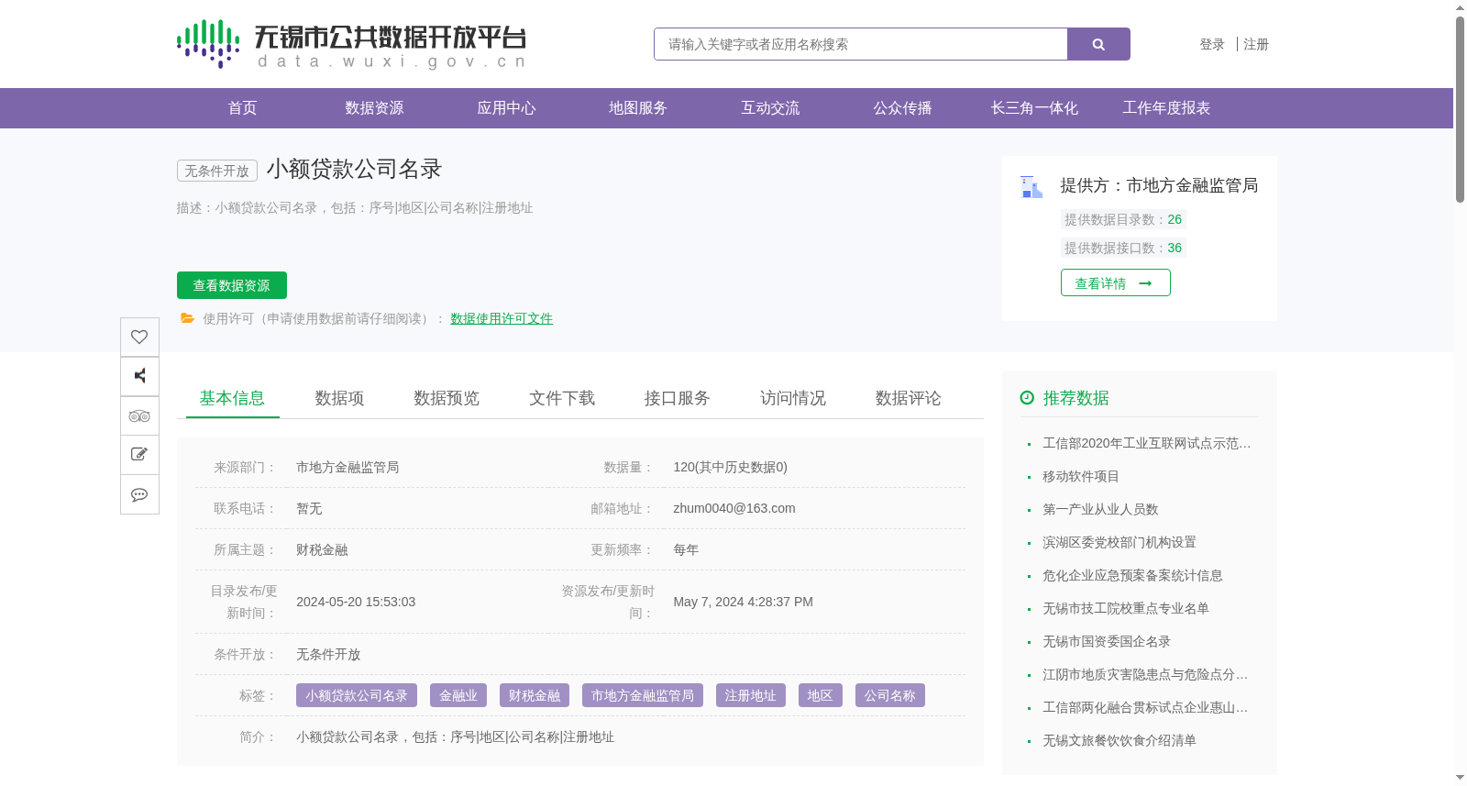Click the clock icon next to 推荐数据

click(1027, 398)
